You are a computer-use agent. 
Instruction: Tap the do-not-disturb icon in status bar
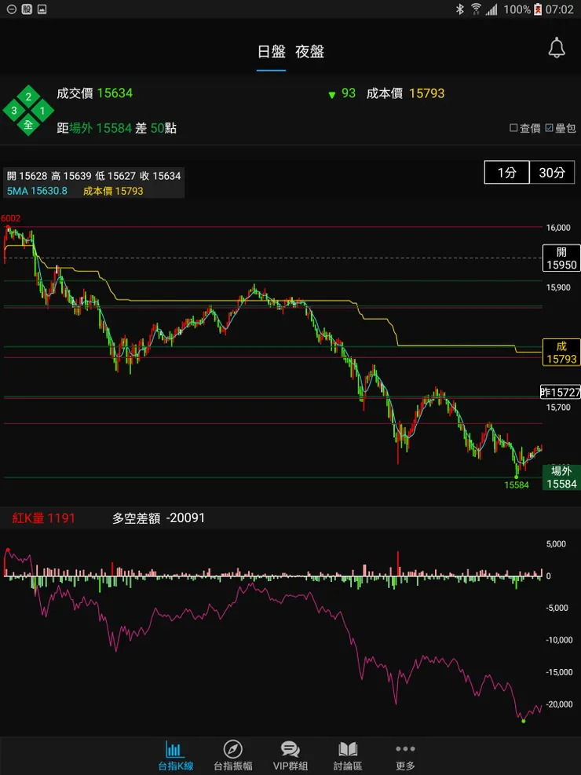12,9
